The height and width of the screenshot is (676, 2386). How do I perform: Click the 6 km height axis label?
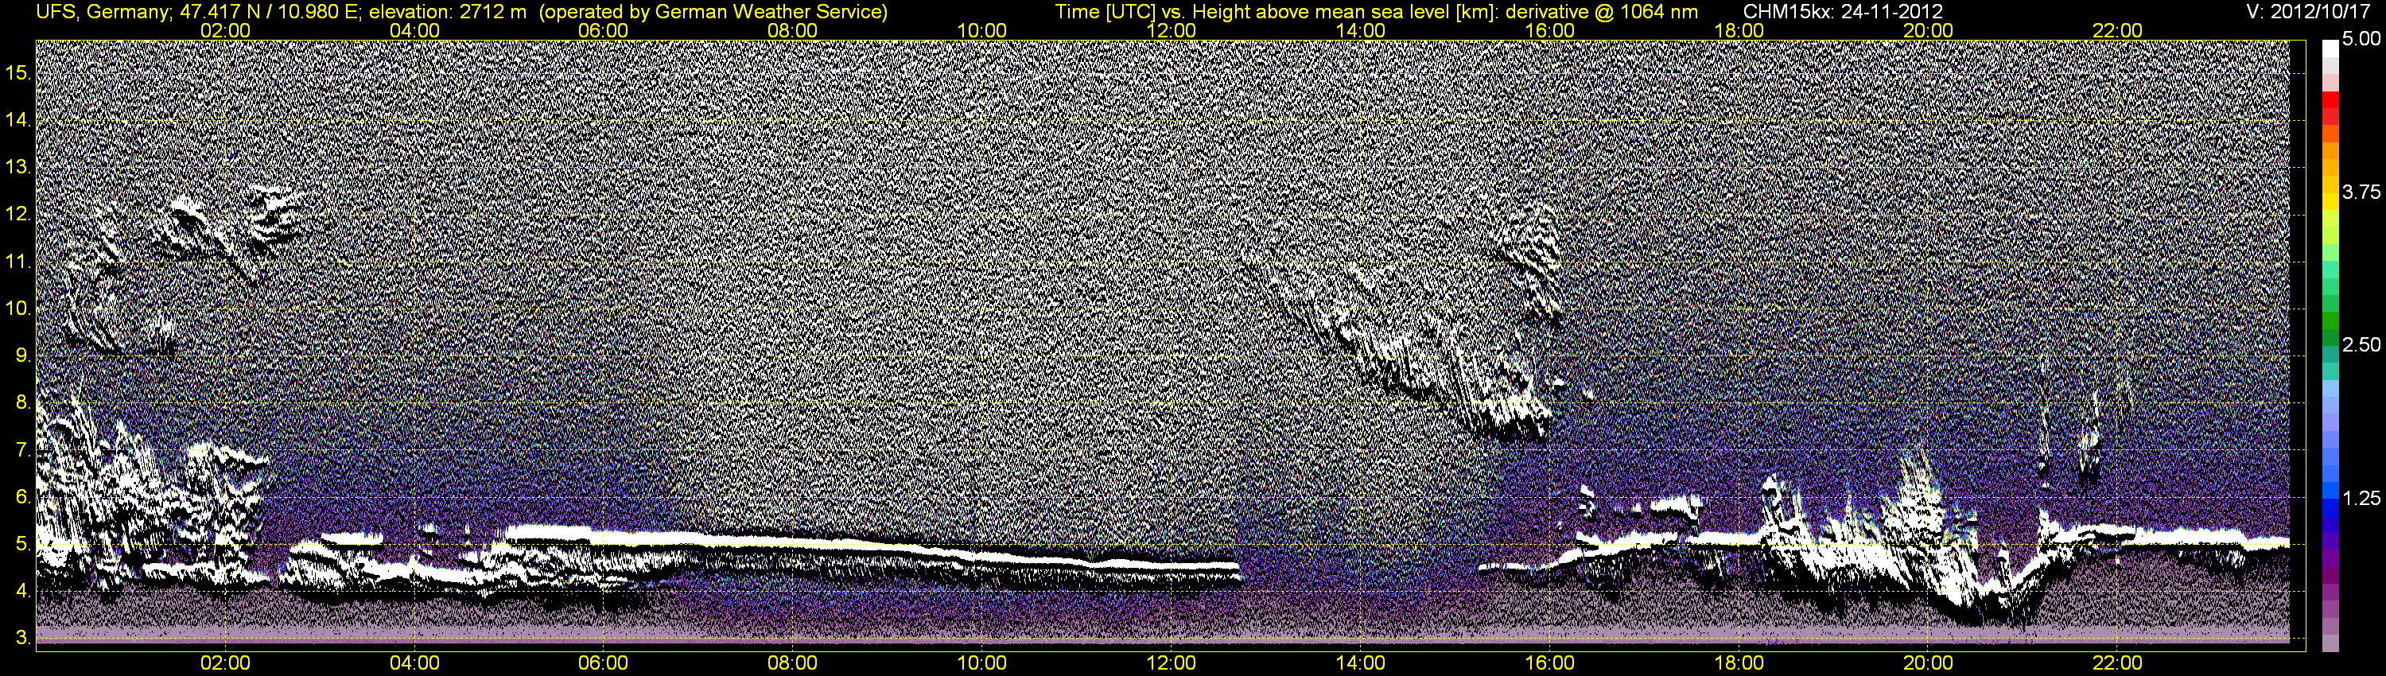pos(23,497)
